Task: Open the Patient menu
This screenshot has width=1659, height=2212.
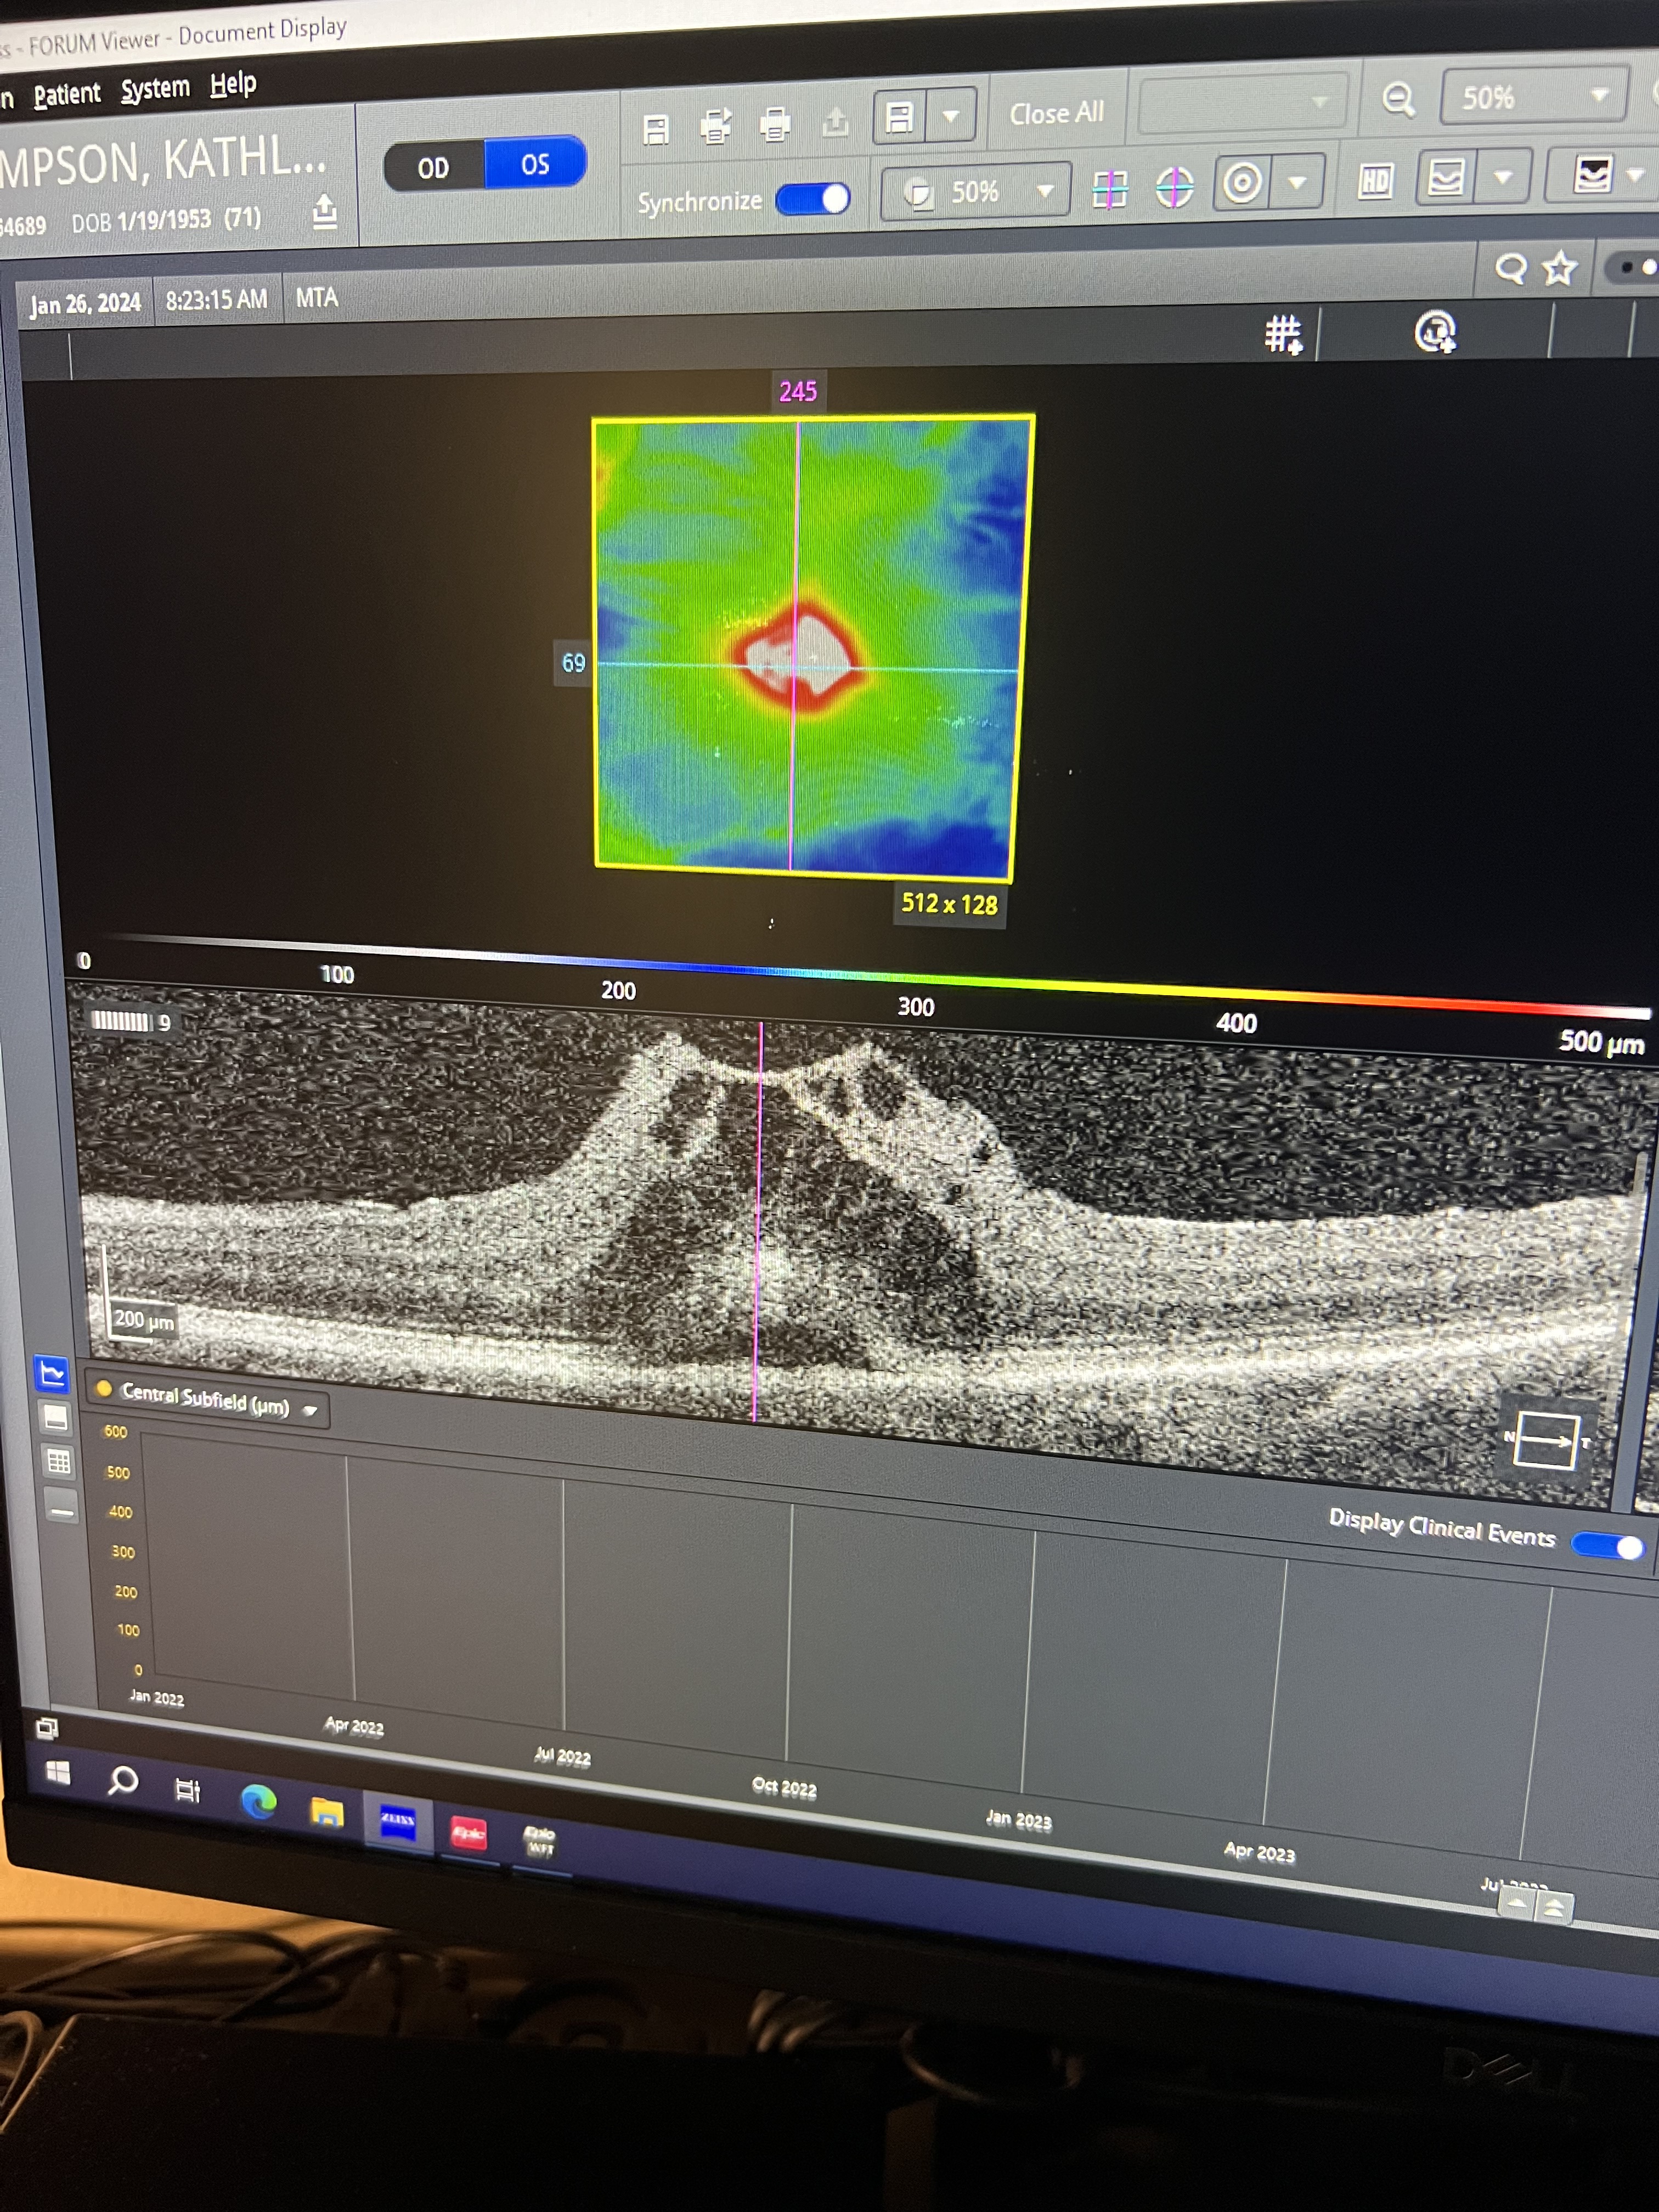Action: (66, 94)
